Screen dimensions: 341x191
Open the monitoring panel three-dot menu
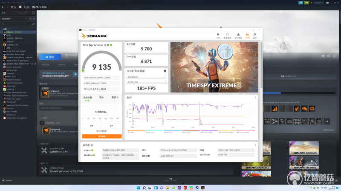(255, 98)
